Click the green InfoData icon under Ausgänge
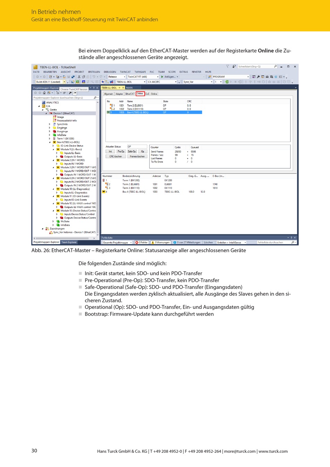This screenshot has width=330, height=467. (55, 135)
